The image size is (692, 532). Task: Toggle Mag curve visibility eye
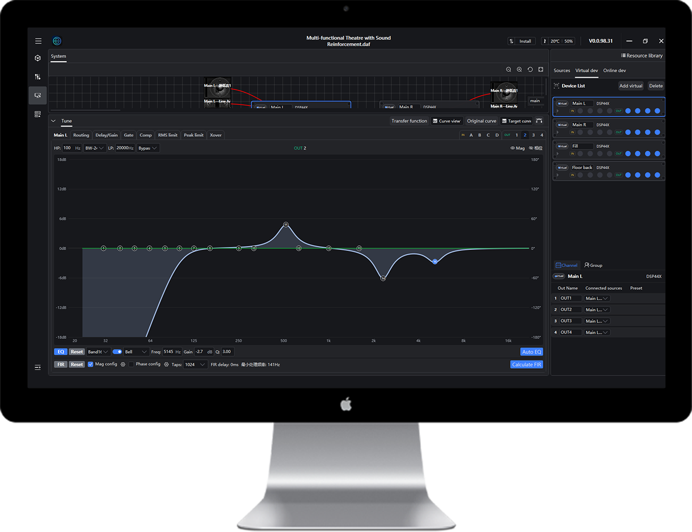[x=513, y=148]
